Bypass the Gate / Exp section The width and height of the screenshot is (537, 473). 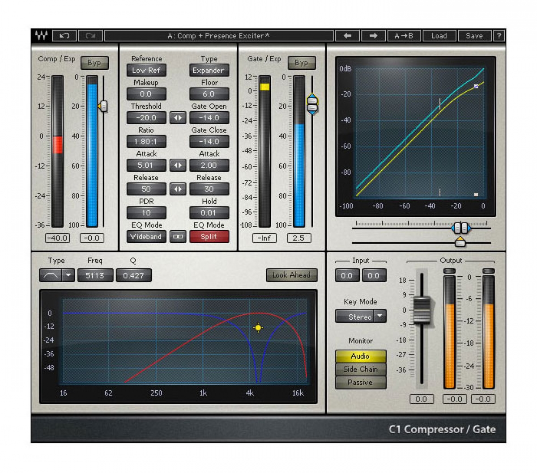click(301, 63)
